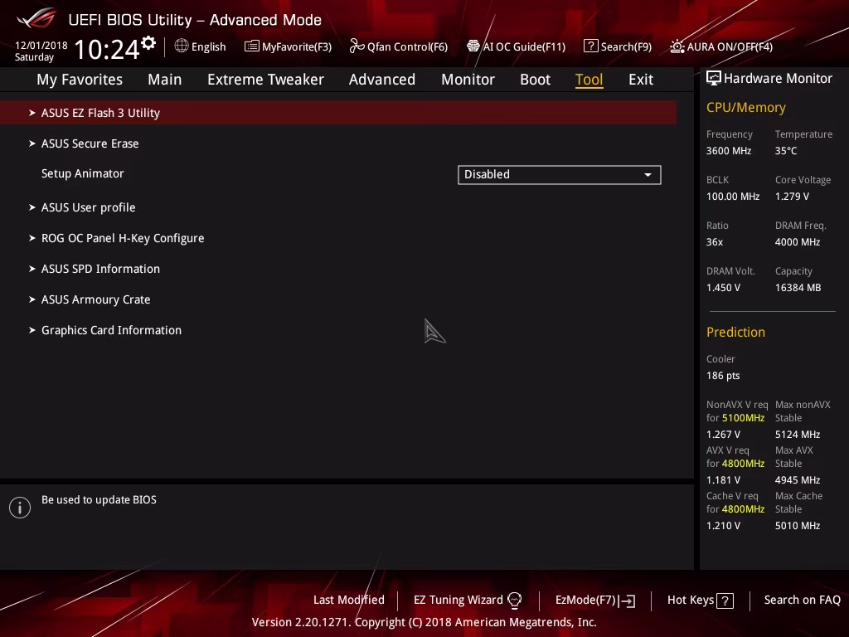Open ASUS SPD Information entry
The height and width of the screenshot is (637, 849).
coord(100,269)
